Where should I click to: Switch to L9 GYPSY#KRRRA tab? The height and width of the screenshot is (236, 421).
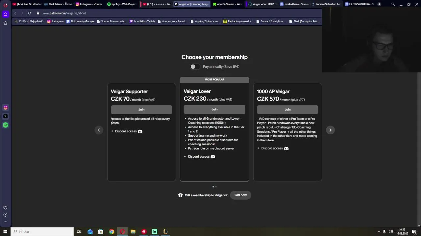click(359, 4)
